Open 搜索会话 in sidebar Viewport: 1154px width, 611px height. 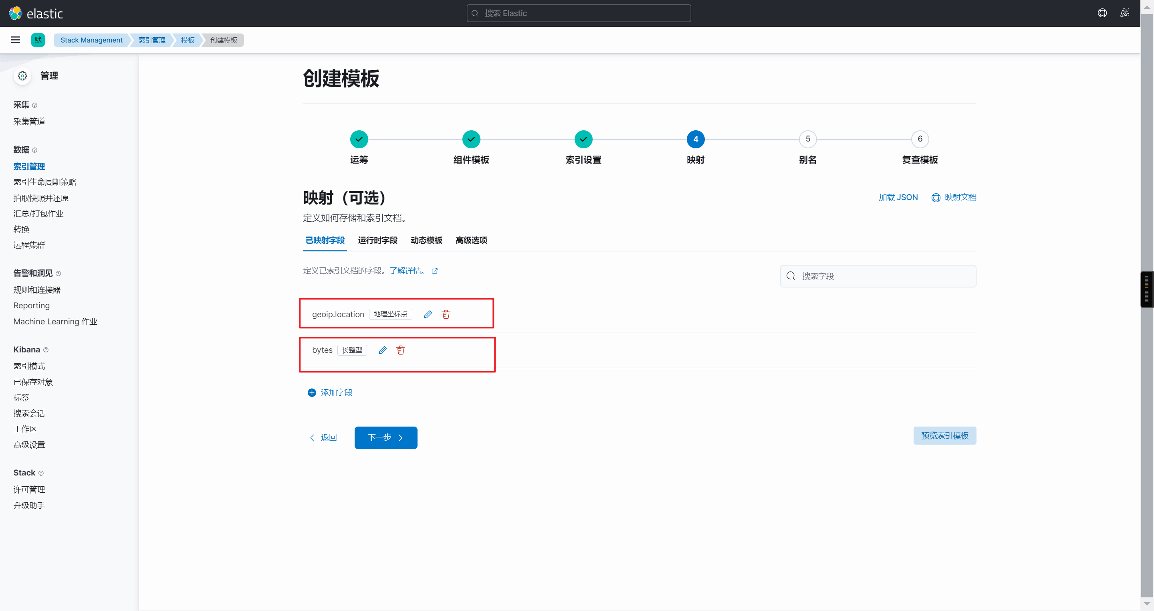[x=29, y=413]
